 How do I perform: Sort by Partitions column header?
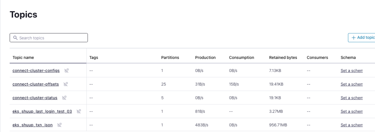pos(170,57)
